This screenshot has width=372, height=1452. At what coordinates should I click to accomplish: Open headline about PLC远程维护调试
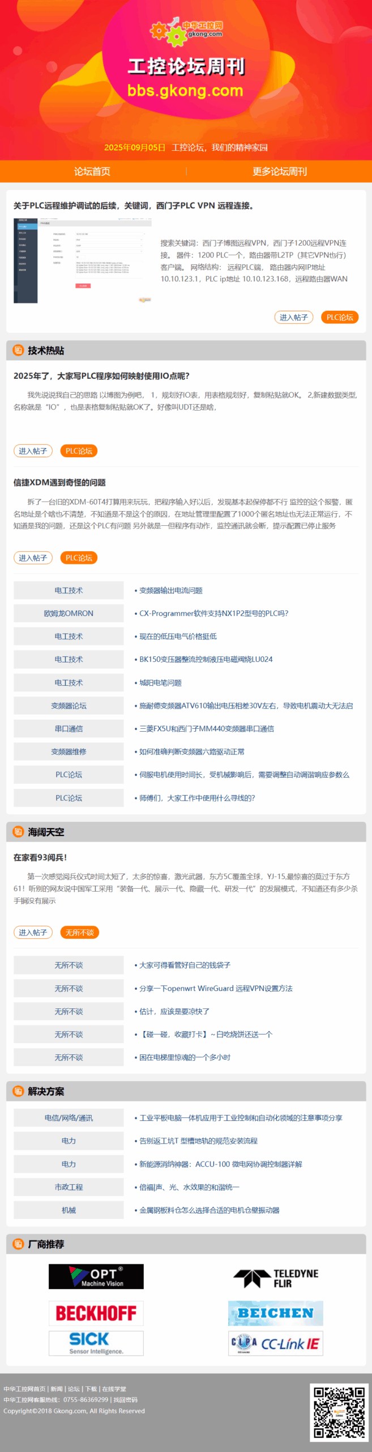coord(134,205)
